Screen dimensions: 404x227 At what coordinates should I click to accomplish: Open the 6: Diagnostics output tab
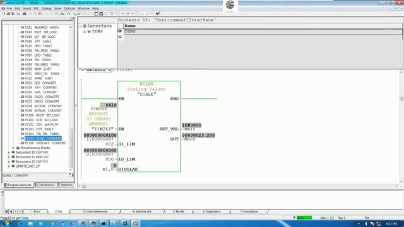[211, 212]
